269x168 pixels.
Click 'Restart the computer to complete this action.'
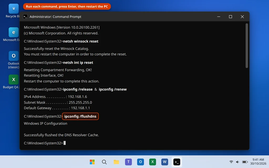pyautogui.click(x=61, y=81)
